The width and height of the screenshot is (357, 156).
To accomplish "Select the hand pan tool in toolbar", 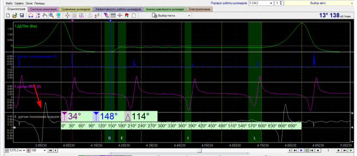I will pos(45,15).
